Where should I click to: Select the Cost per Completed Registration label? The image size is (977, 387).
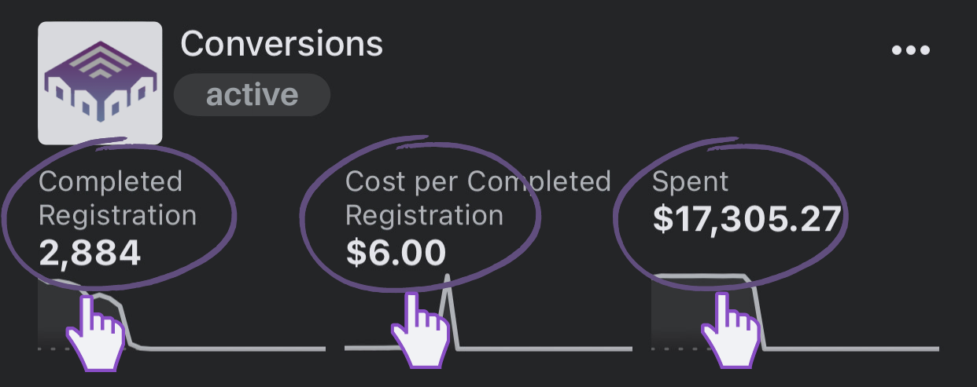point(478,198)
